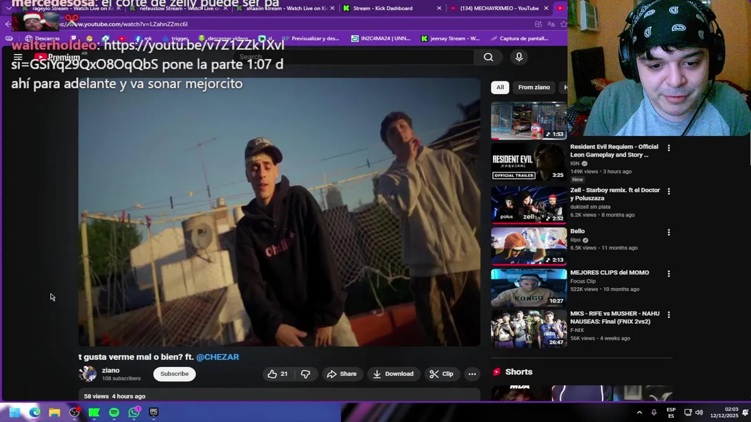Open WhatsApp from the taskbar
Image resolution: width=751 pixels, height=422 pixels.
coord(134,413)
